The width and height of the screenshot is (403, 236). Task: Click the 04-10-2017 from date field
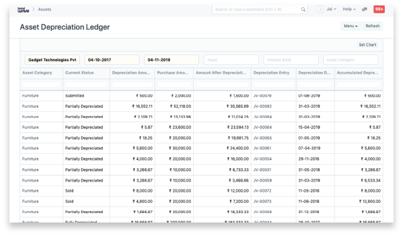click(x=112, y=60)
